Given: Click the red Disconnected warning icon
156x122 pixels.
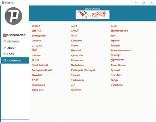Looking at the screenshot, I should (5, 35).
